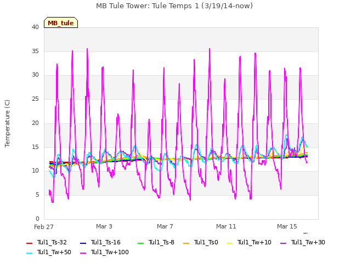Click the 30 y-axis tick label
This screenshot has height=263, width=351.
tap(35, 75)
